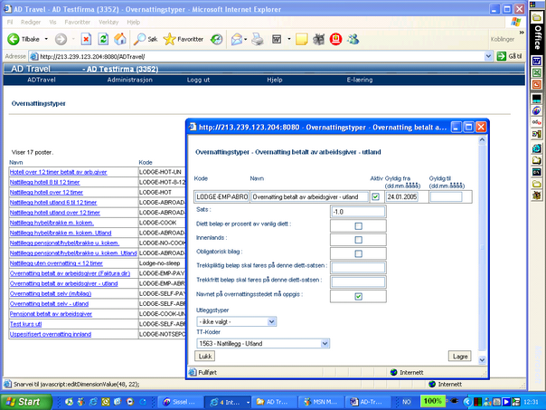The image size is (546, 410).
Task: Click the Gyldig til date field
Action: point(446,196)
